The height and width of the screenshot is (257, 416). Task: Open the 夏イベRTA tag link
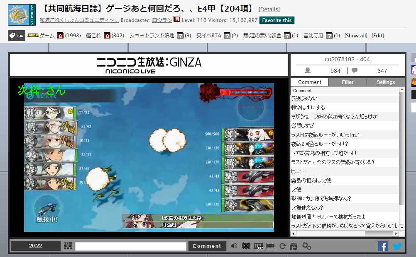pyautogui.click(x=208, y=36)
